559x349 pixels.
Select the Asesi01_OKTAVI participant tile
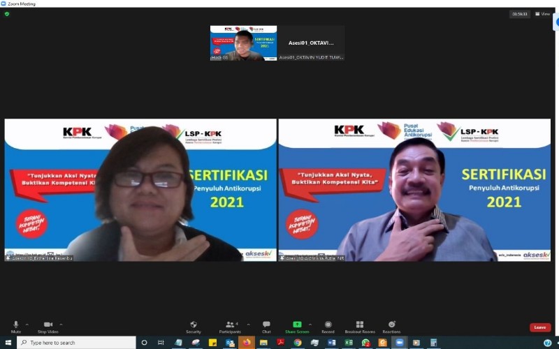click(311, 43)
